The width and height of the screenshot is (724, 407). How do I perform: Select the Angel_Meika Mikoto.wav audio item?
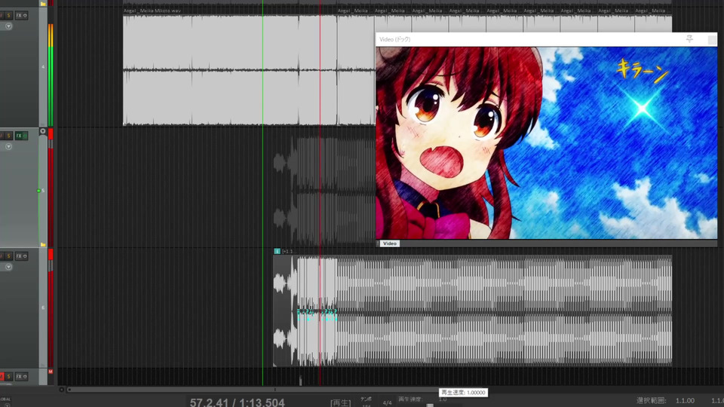[229, 69]
